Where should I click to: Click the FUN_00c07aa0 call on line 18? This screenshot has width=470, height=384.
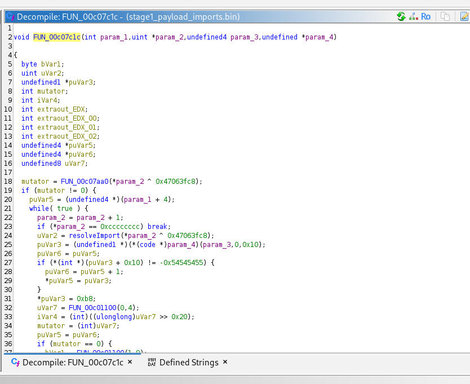click(x=85, y=181)
